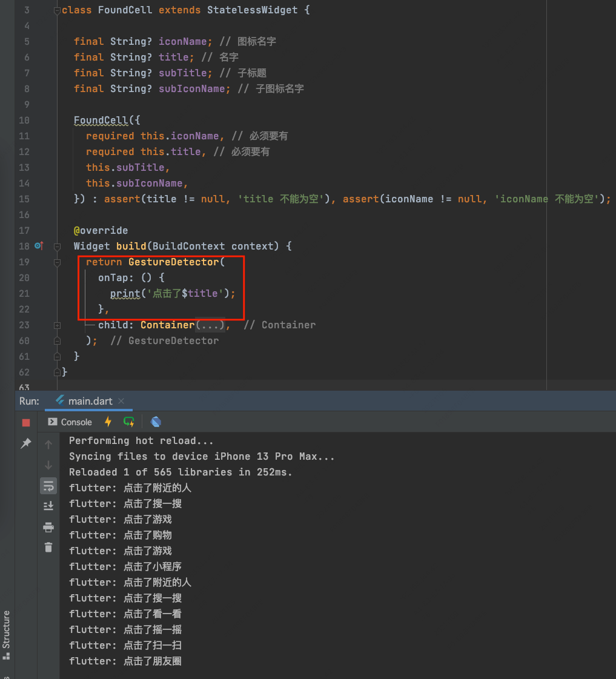Click line number 15 in gutter
616x679 pixels.
coord(24,199)
